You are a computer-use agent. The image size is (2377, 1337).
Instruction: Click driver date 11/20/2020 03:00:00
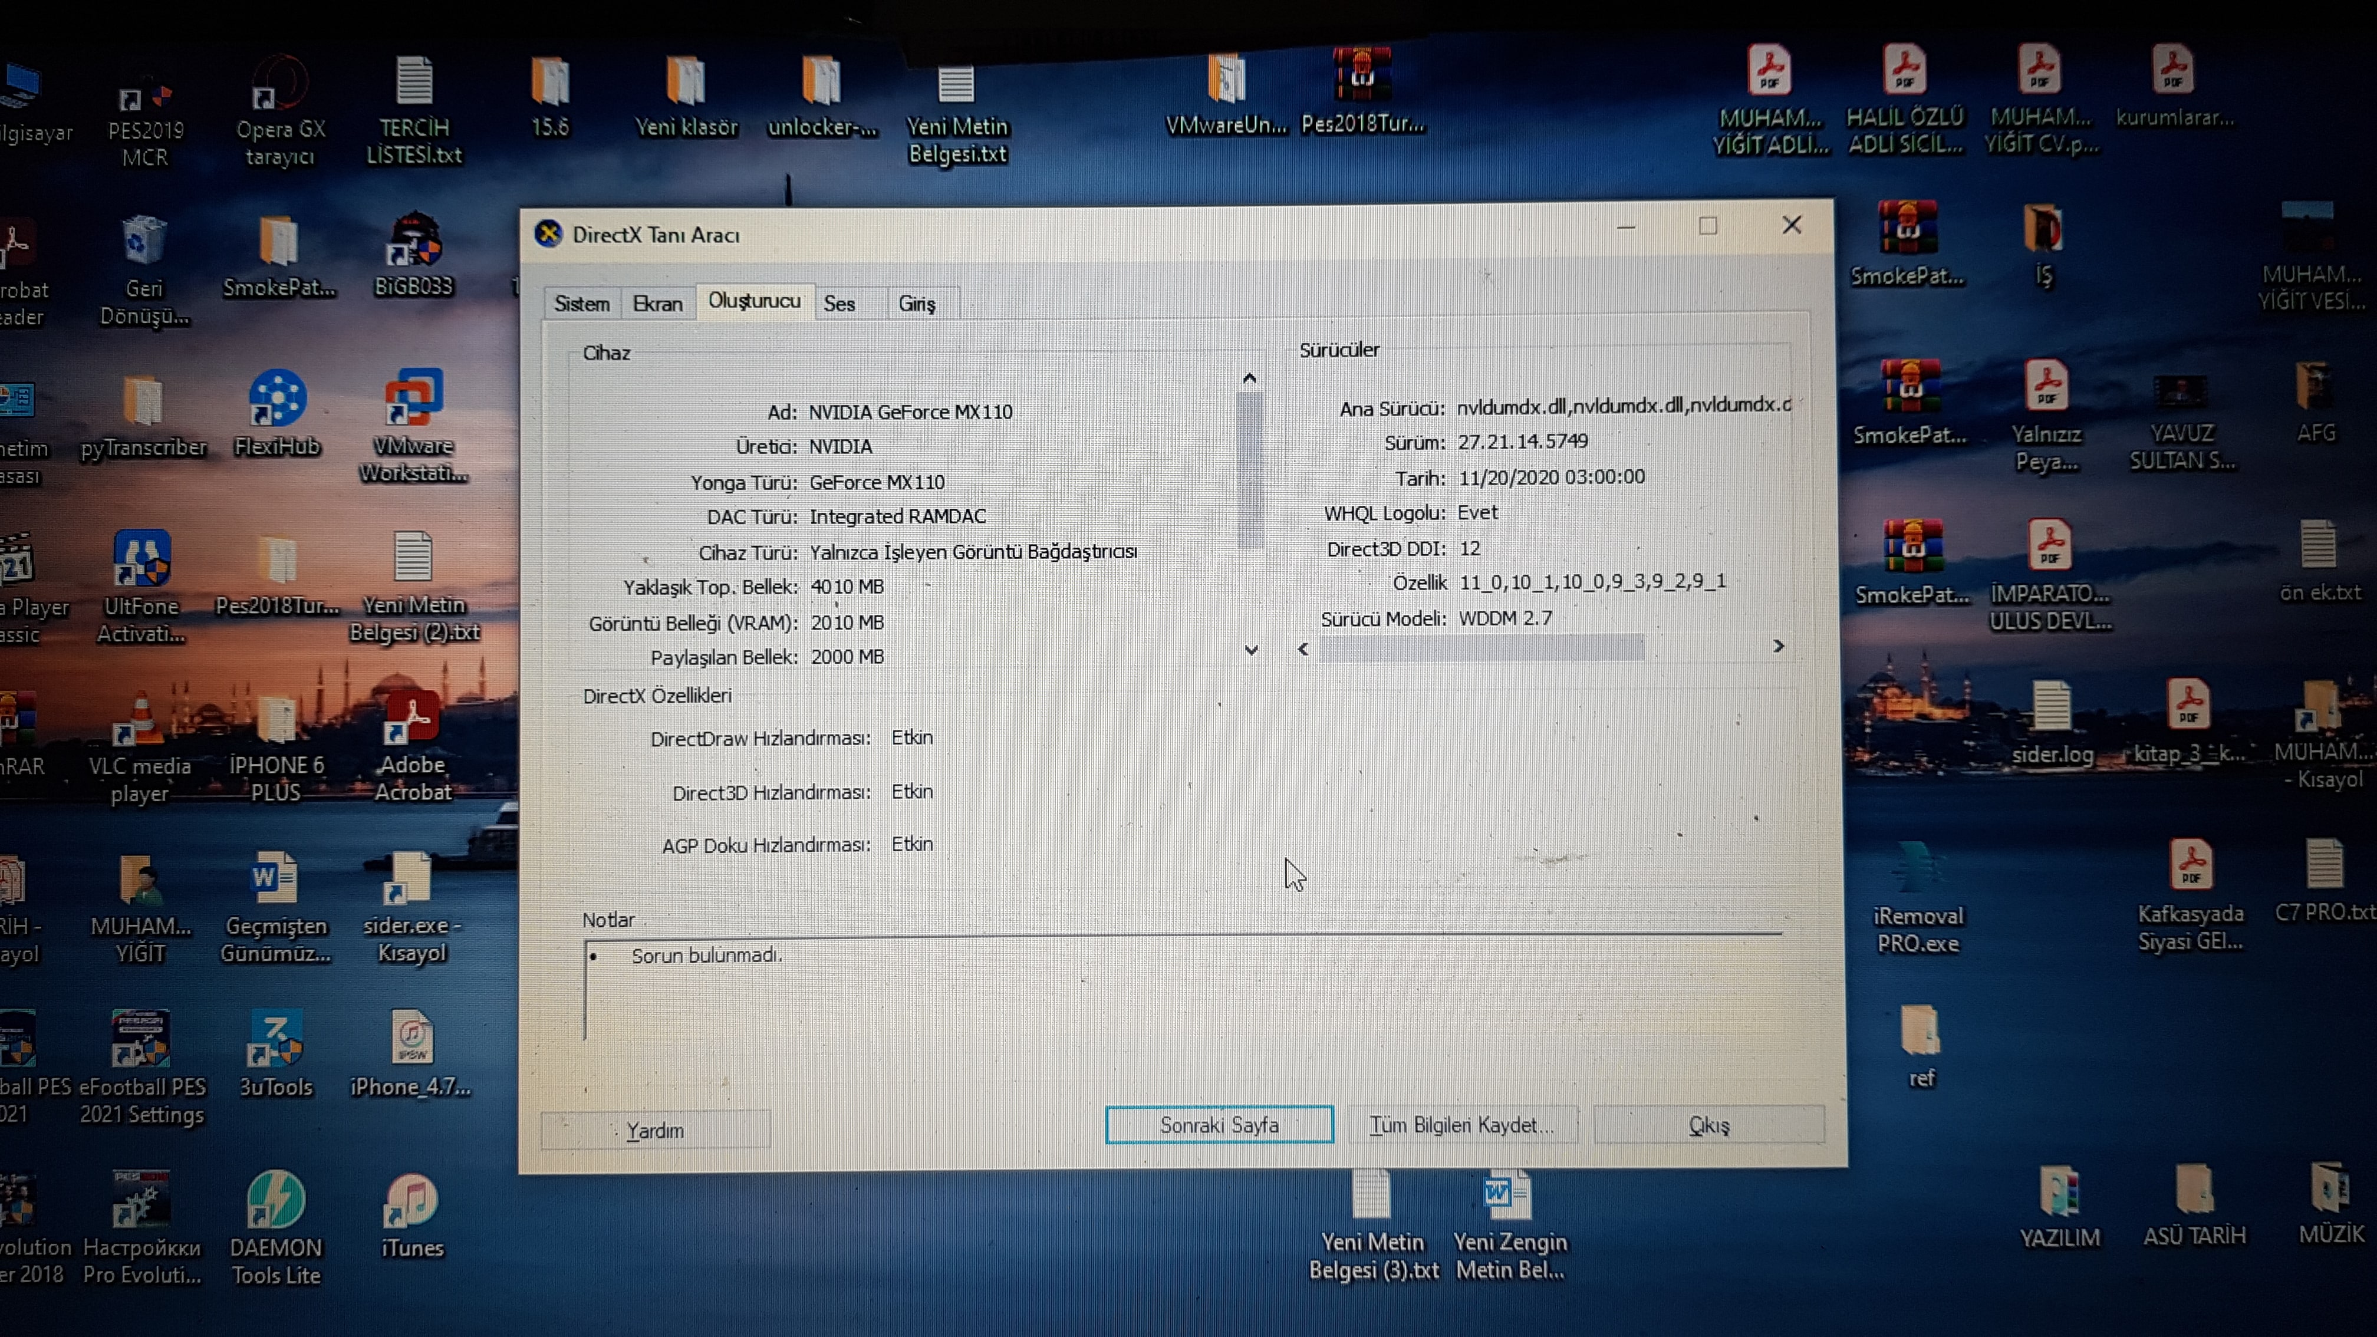(1551, 477)
